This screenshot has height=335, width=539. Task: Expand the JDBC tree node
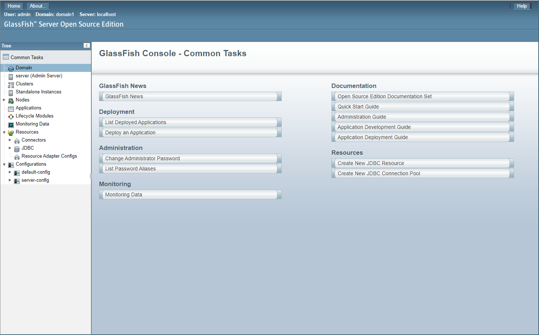[x=10, y=148]
